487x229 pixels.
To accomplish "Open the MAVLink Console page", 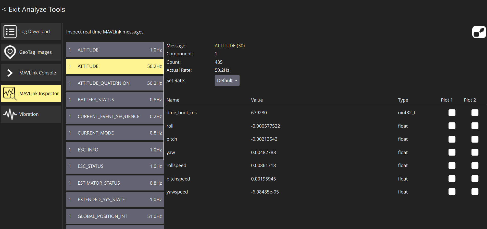I will point(31,73).
